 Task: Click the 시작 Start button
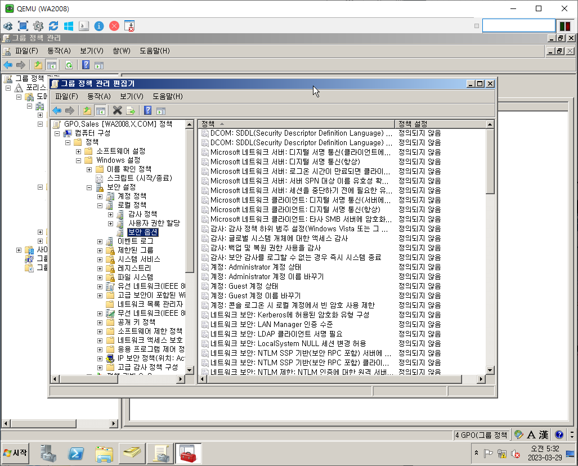tap(15, 452)
